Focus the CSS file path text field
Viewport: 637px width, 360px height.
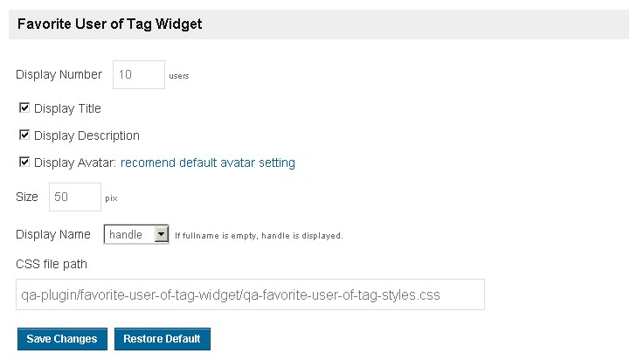[x=250, y=294]
